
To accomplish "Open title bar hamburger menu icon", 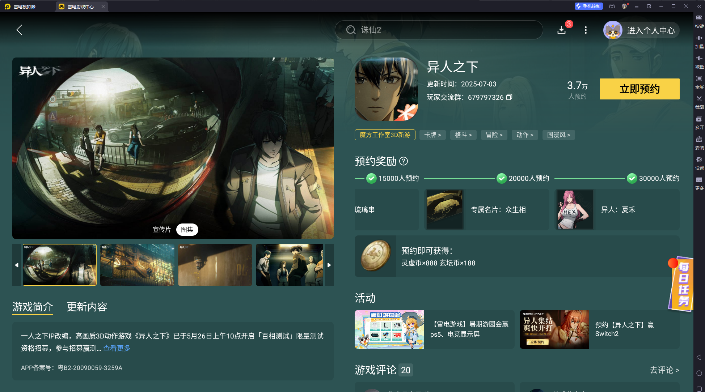I will click(637, 6).
